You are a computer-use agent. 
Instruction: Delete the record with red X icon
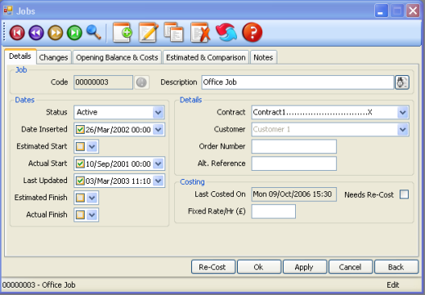click(200, 33)
